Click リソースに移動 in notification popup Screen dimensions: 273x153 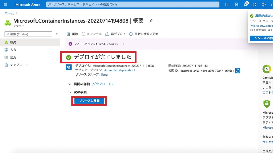pyautogui.click(x=262, y=38)
